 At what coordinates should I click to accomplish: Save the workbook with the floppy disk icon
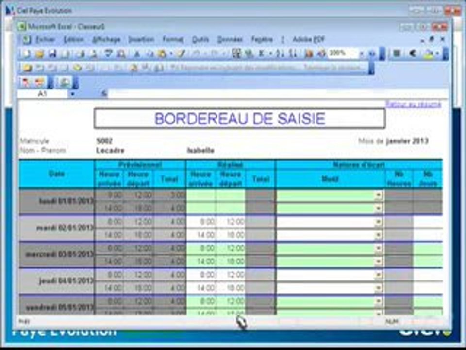52,54
